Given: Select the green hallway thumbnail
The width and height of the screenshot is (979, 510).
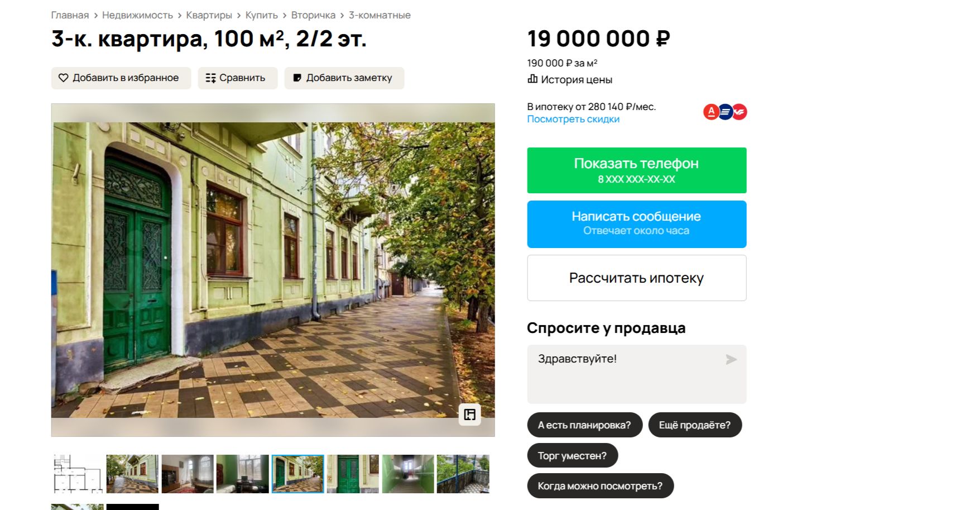Looking at the screenshot, I should click(408, 474).
